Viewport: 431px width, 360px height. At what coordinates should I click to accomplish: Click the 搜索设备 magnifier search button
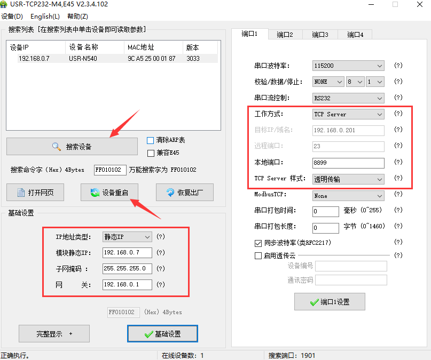coord(72,146)
